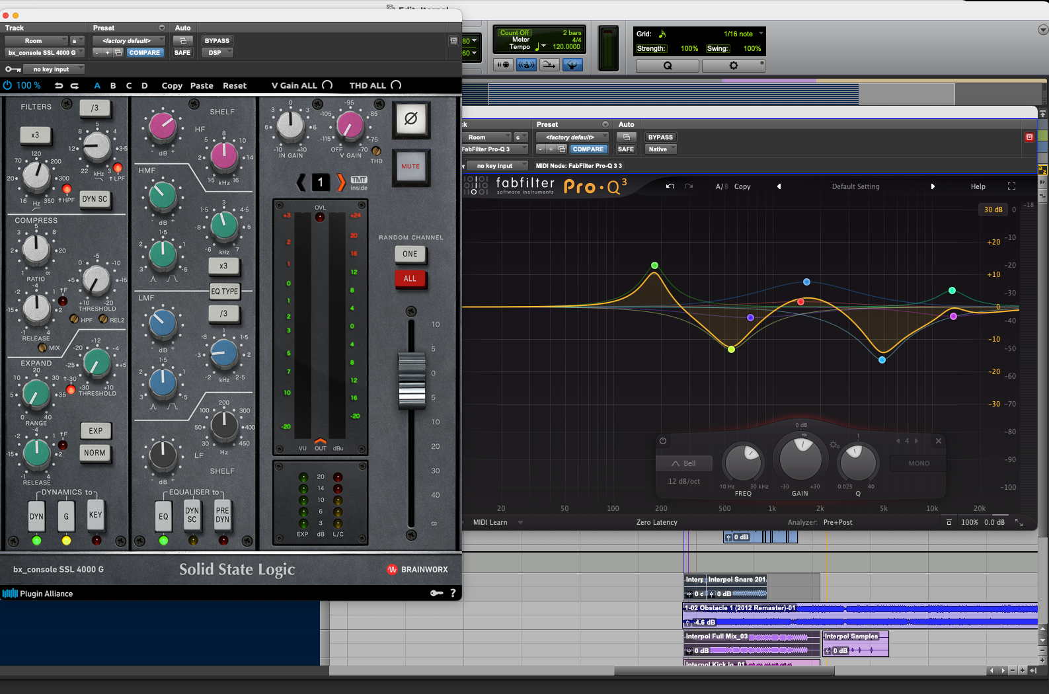The image size is (1049, 694).
Task: Click the redo arrow in bx_console toolbar
Action: pyautogui.click(x=75, y=86)
